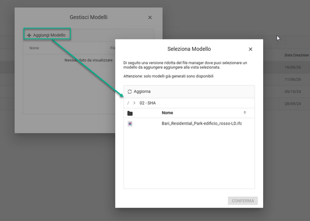310x221 pixels.
Task: Click the folder icon in column header
Action: pyautogui.click(x=130, y=113)
